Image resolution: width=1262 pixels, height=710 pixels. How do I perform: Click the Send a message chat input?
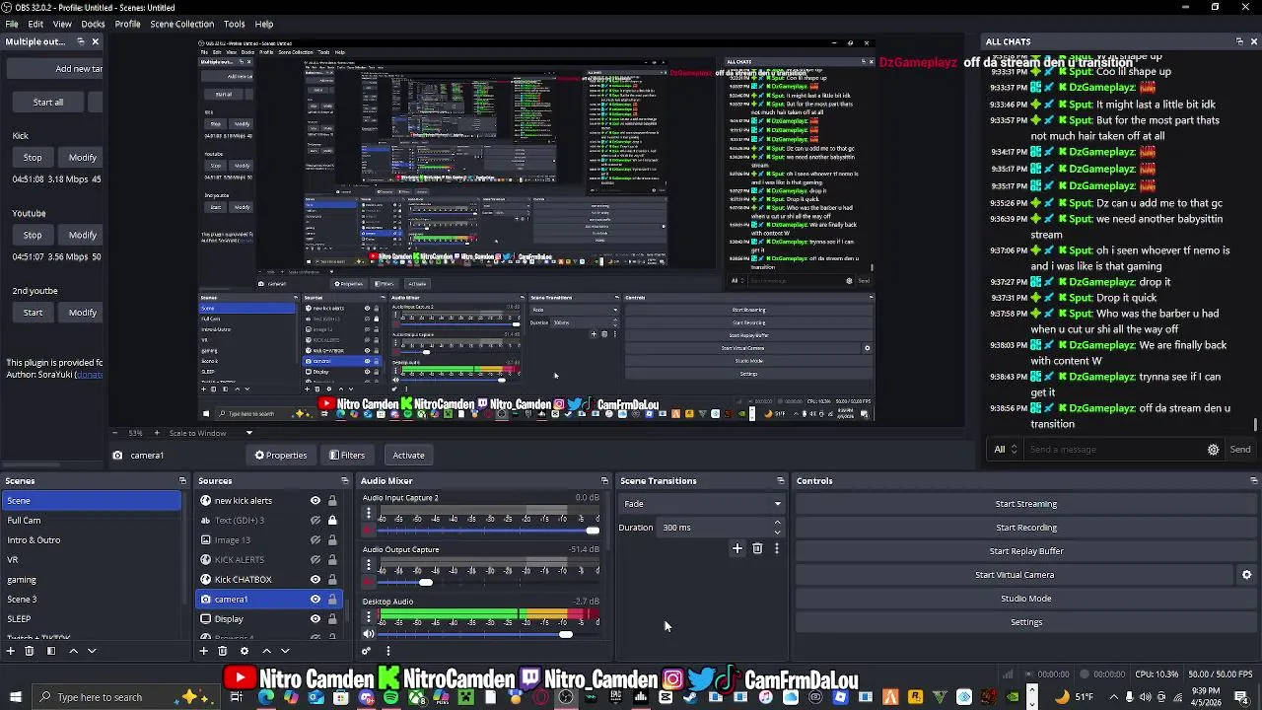pos(1112,450)
